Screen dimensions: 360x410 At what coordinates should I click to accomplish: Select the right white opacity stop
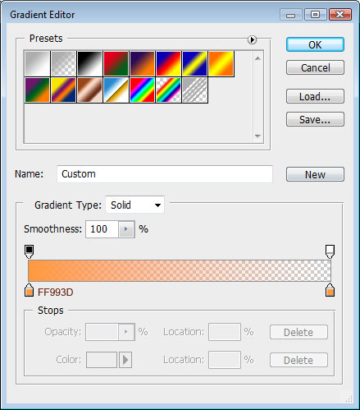point(330,251)
